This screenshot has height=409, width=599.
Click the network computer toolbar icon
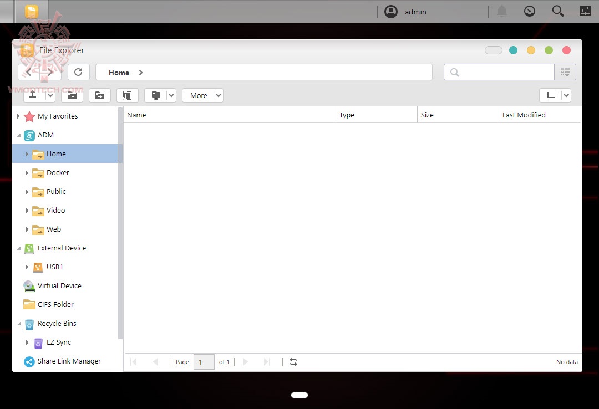[x=156, y=95]
